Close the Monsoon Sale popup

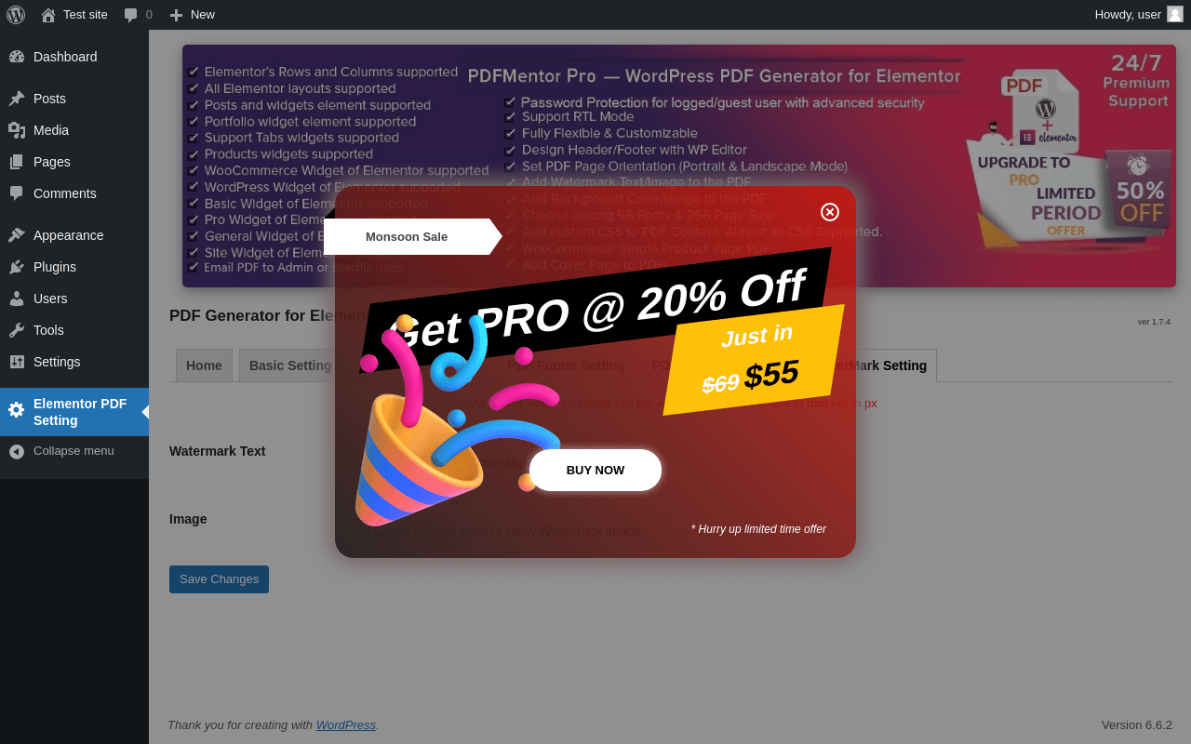830,212
